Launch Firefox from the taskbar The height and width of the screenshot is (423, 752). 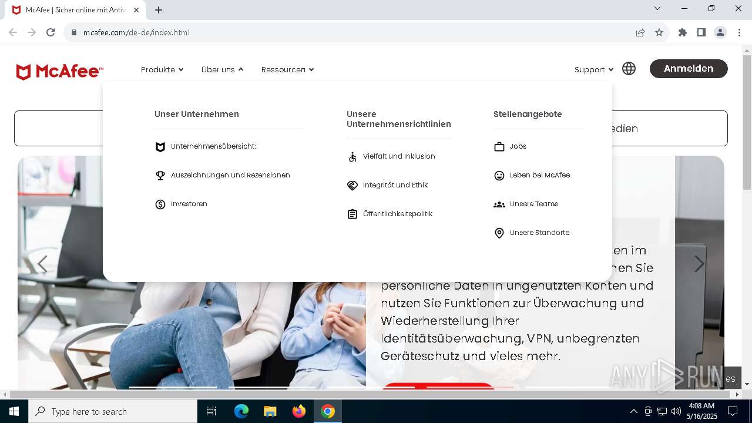299,411
